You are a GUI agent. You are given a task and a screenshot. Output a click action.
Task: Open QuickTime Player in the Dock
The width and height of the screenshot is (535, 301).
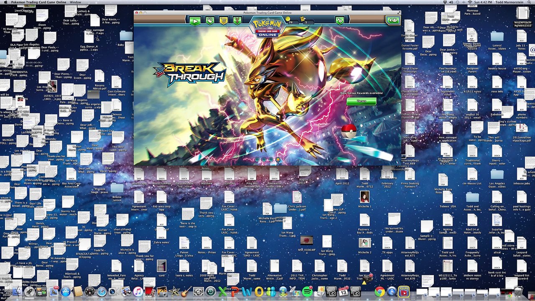392,291
